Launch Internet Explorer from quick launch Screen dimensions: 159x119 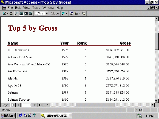(x=21, y=115)
